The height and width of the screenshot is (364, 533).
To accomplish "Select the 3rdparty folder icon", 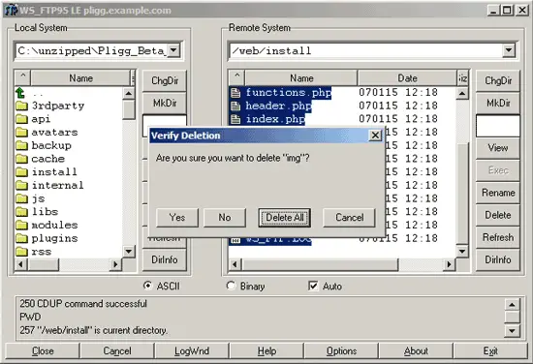I will click(21, 106).
